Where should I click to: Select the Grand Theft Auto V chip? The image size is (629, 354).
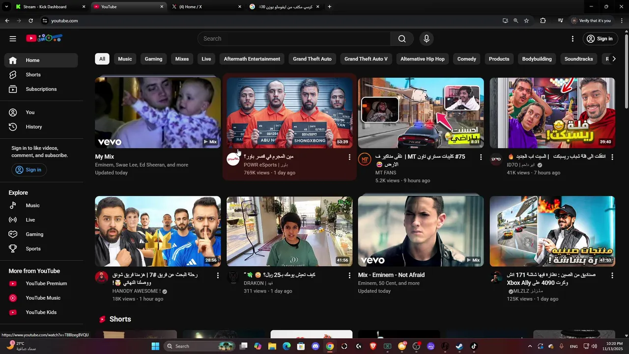tap(366, 59)
